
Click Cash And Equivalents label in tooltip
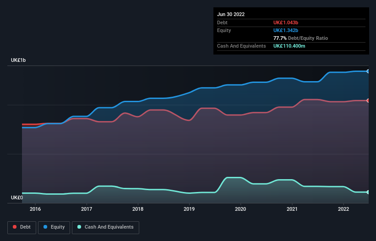(241, 46)
